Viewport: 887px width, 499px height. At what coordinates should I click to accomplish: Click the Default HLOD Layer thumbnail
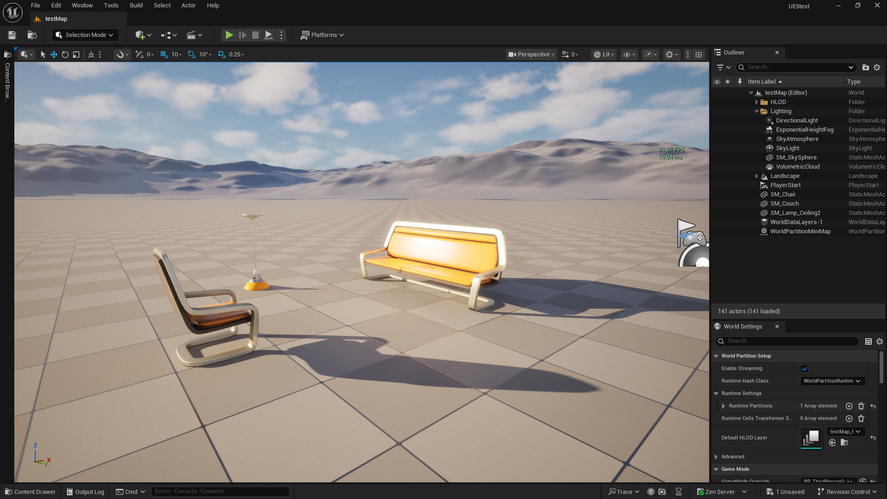coord(811,438)
